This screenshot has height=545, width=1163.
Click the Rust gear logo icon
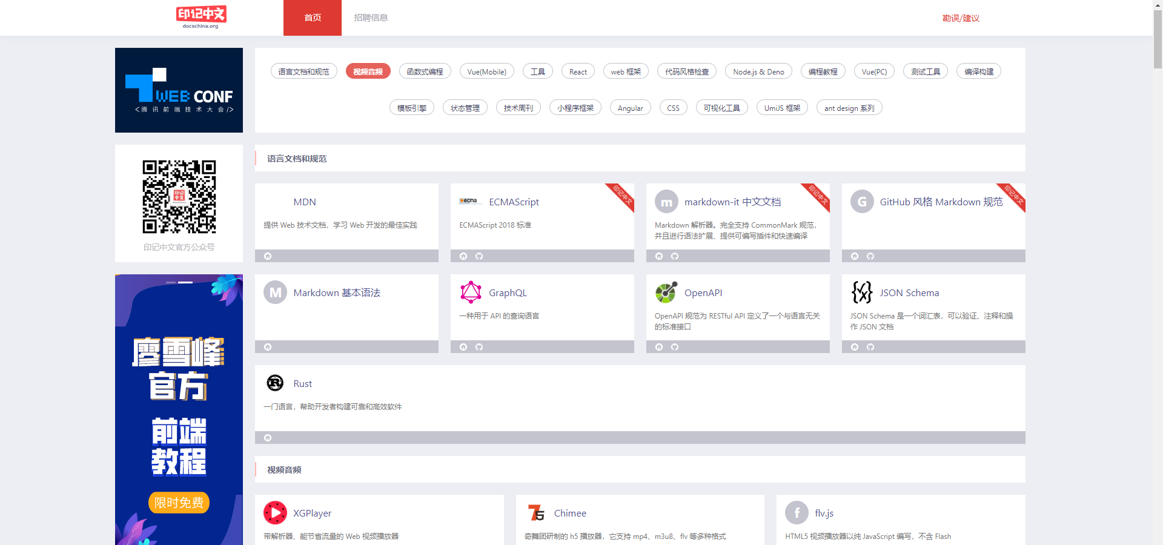pyautogui.click(x=275, y=383)
